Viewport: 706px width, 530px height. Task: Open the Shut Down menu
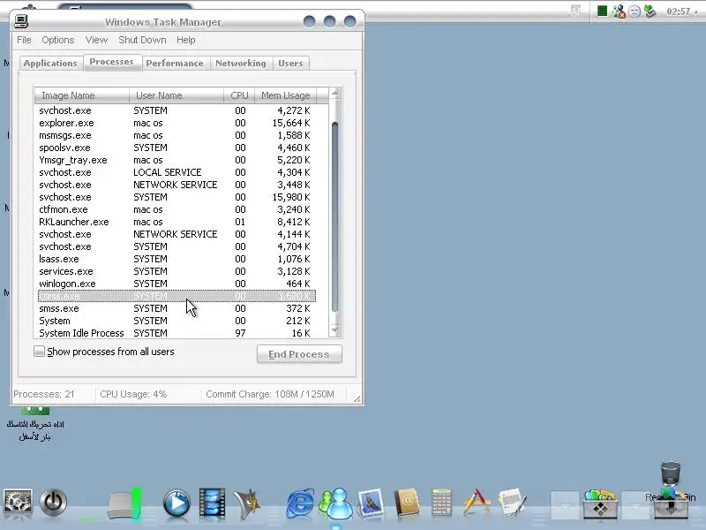click(x=142, y=40)
